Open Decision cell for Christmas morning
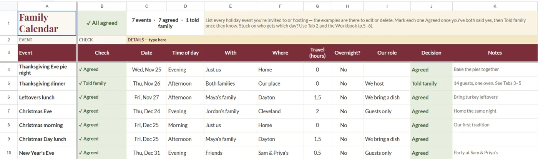Screen dimensions: 538x159 [431, 125]
